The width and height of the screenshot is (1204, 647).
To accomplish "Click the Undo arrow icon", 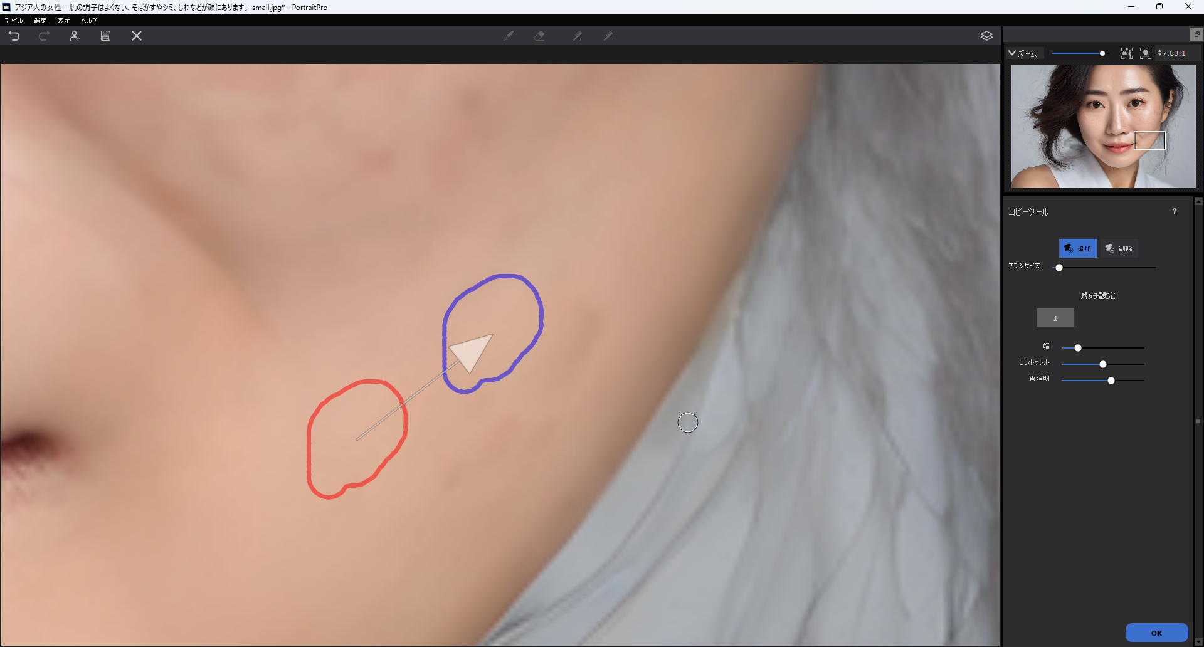I will pos(14,36).
